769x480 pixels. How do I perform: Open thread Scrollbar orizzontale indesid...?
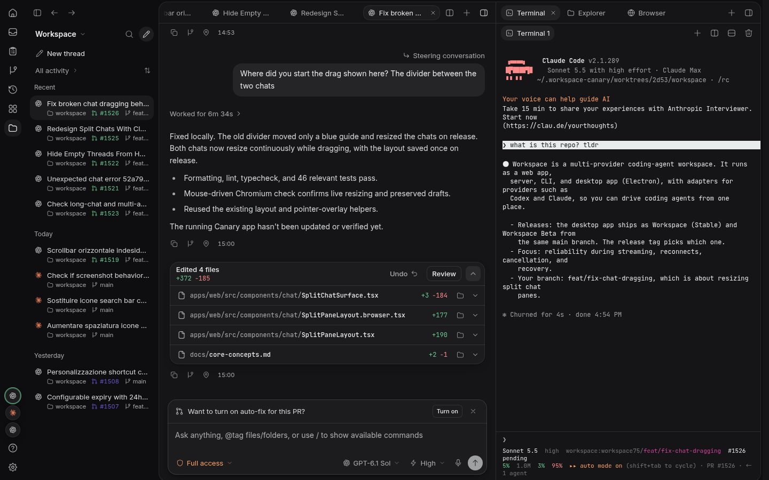pyautogui.click(x=92, y=254)
